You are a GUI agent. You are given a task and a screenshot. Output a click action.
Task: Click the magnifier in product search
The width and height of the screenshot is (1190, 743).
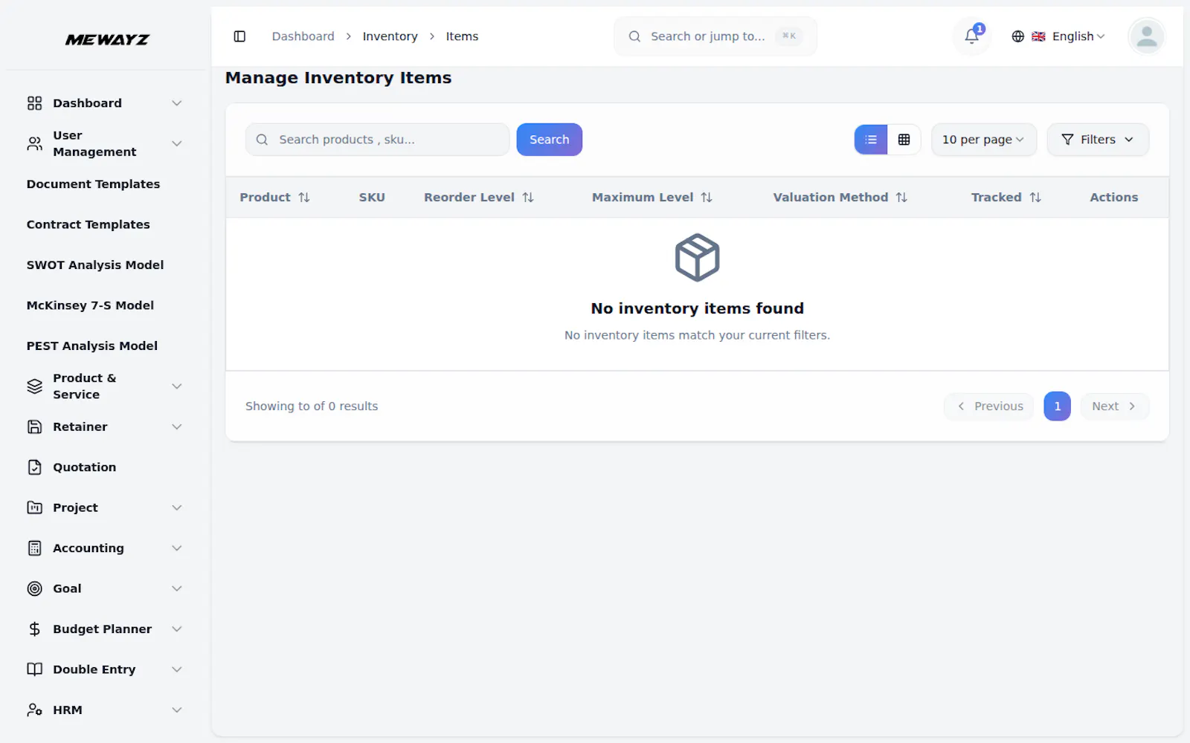tap(262, 140)
